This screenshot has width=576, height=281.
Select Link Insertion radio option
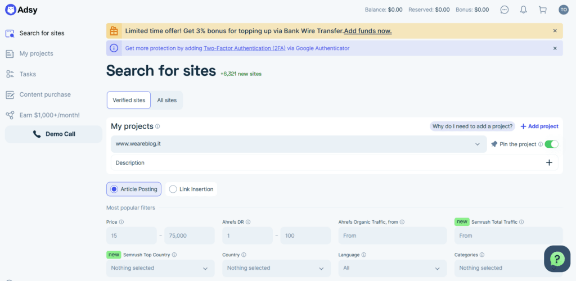(191, 189)
